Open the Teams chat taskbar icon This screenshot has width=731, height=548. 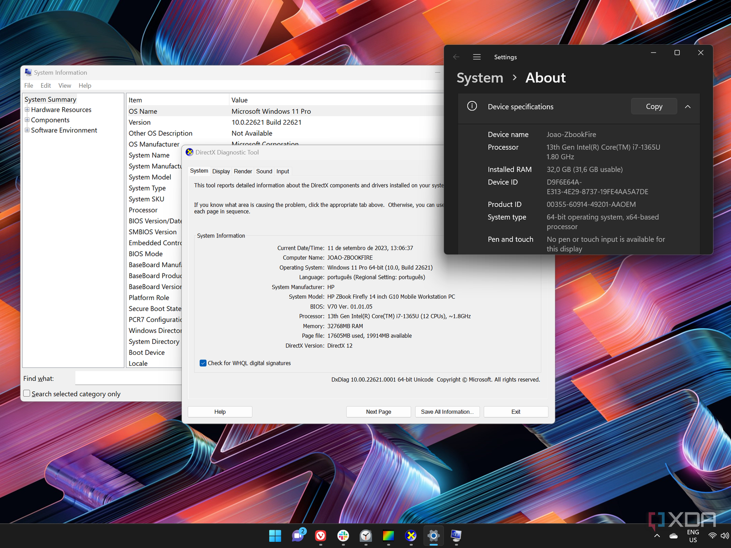(x=298, y=536)
